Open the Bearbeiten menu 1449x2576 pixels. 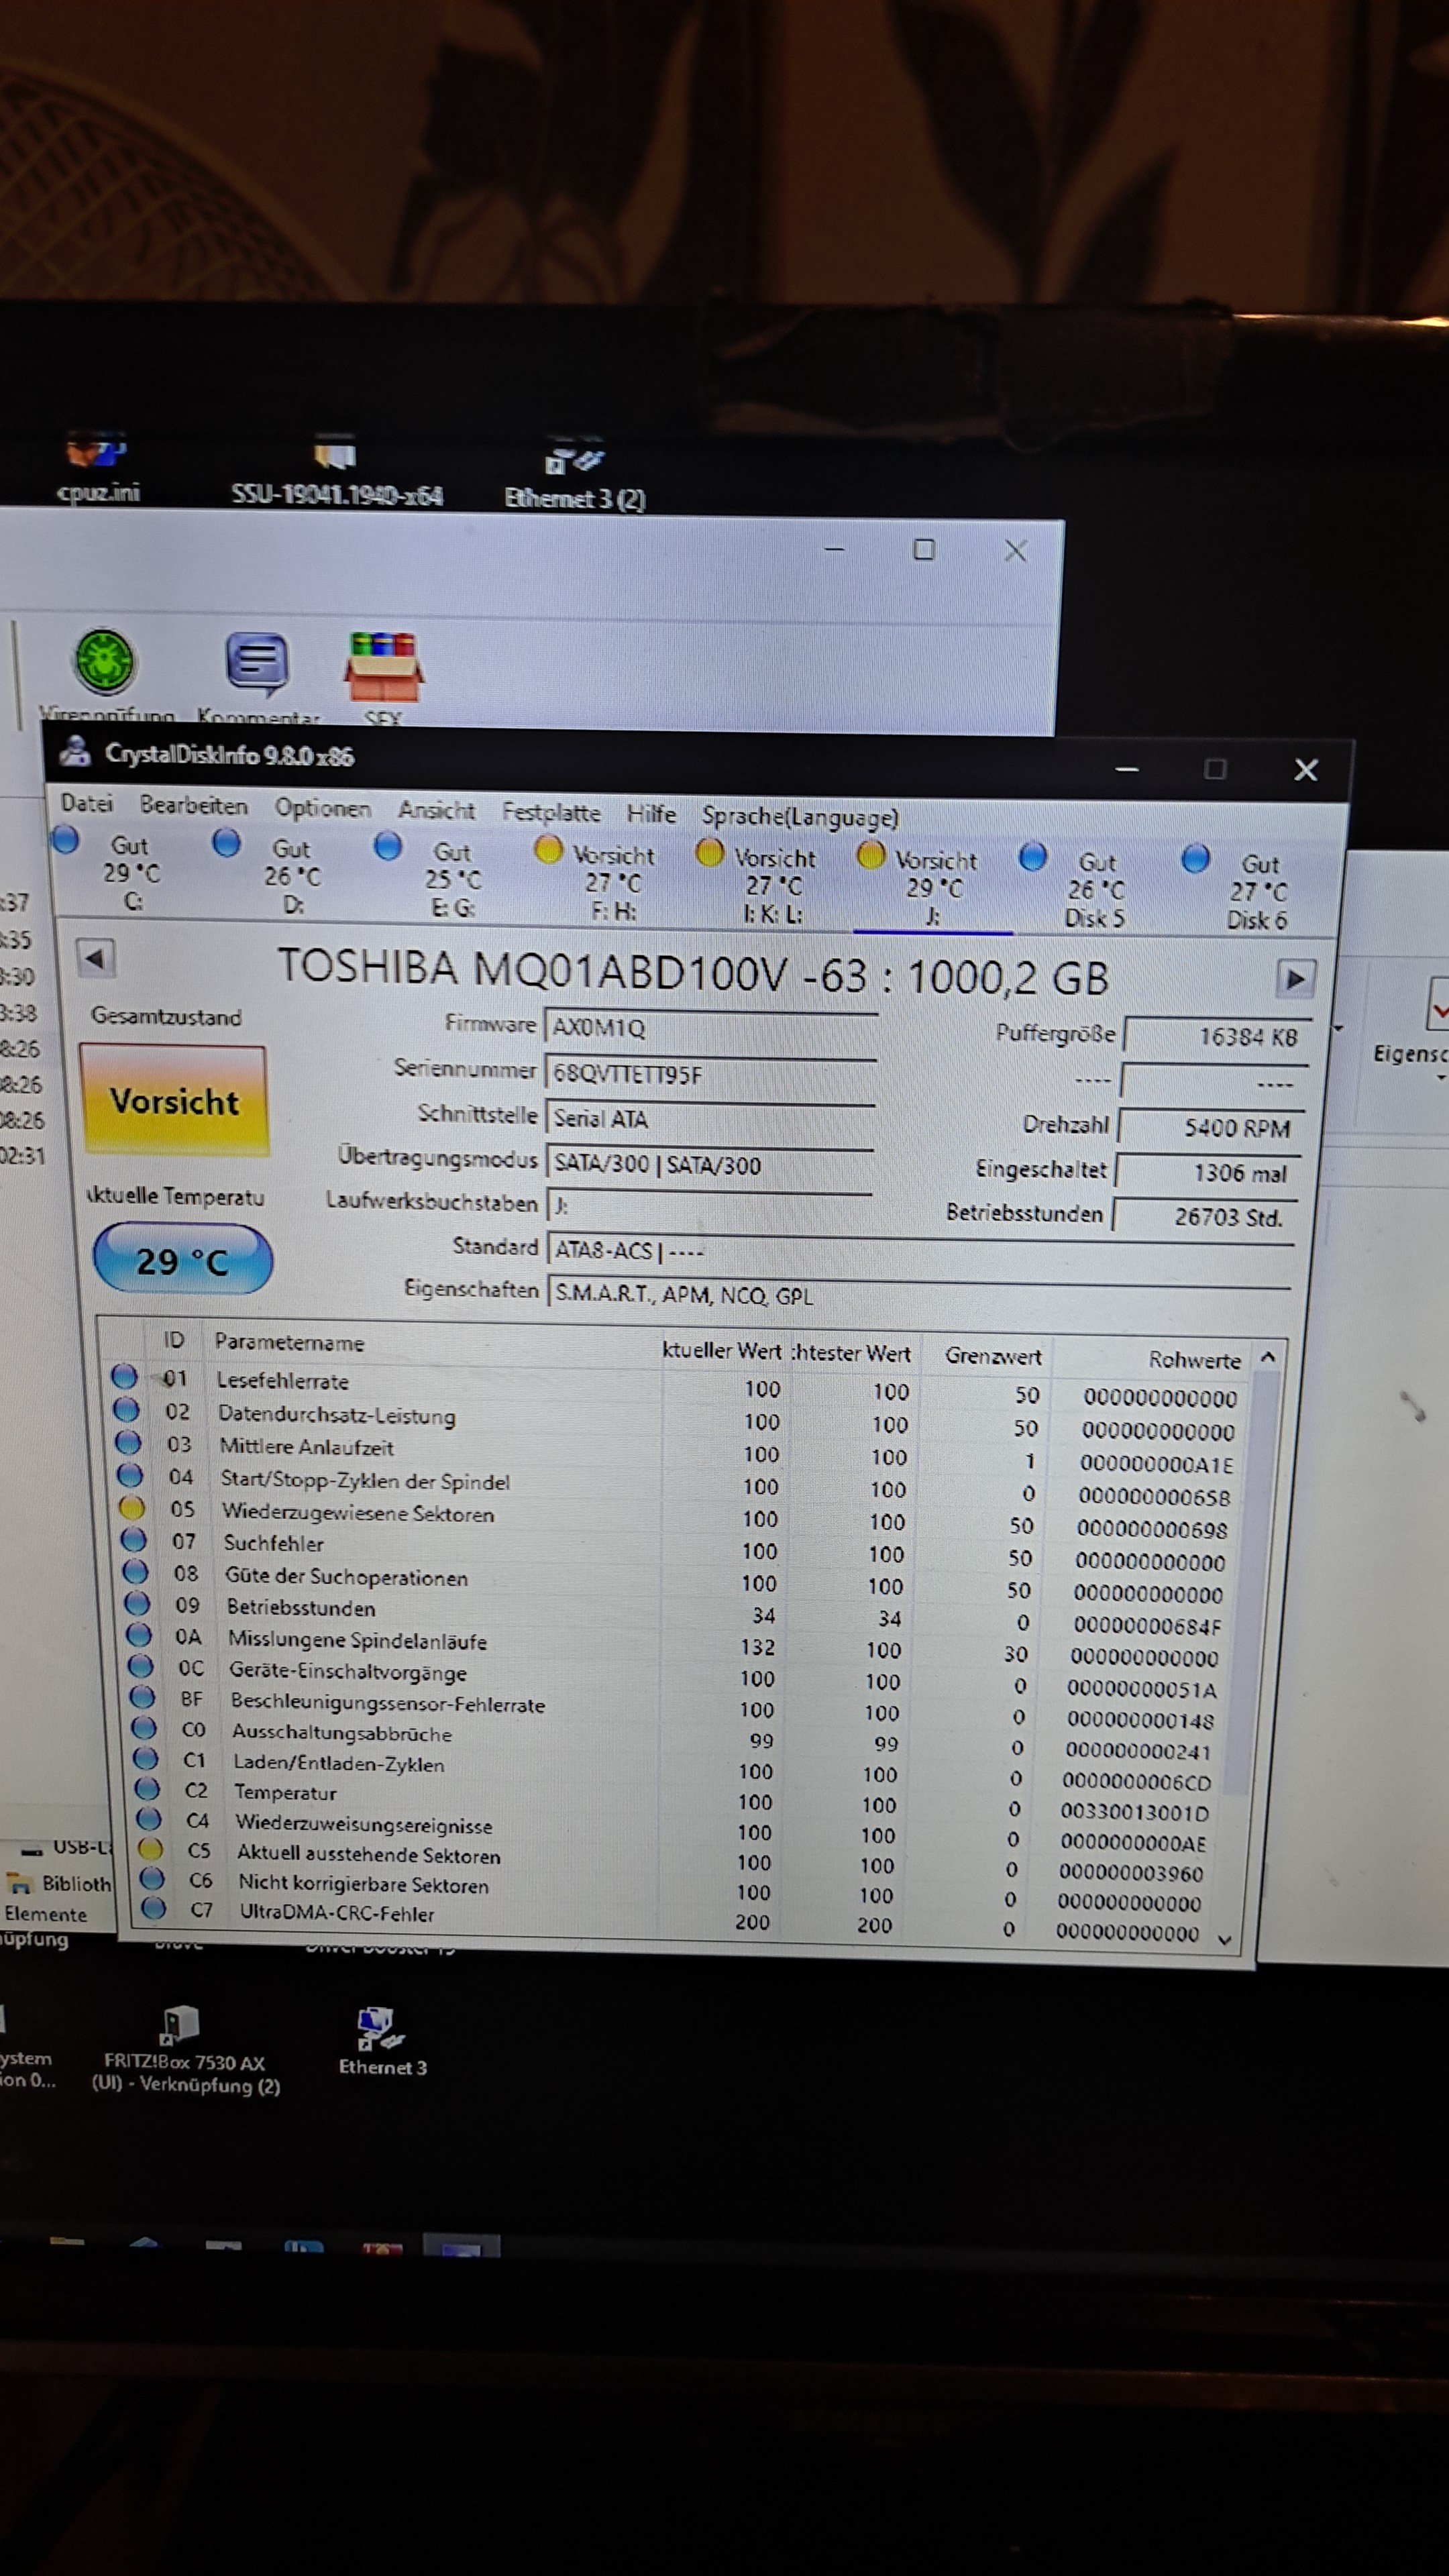(x=193, y=805)
